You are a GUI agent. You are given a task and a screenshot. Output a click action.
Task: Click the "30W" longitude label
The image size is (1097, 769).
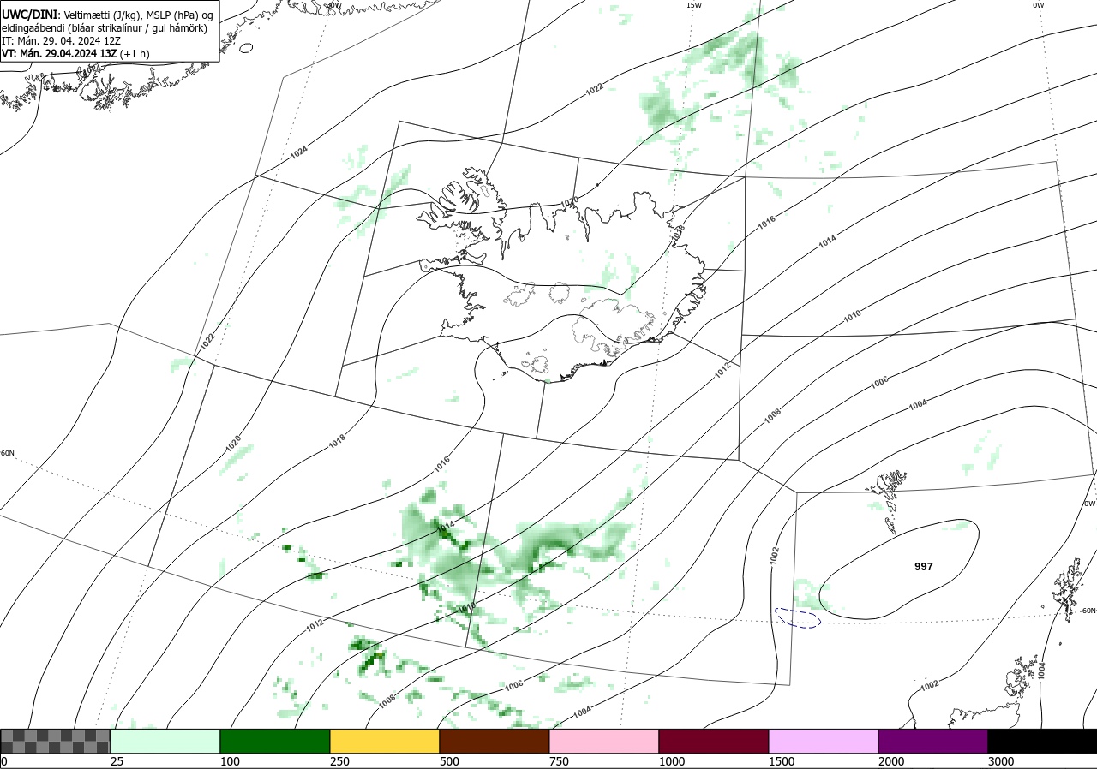(x=333, y=5)
